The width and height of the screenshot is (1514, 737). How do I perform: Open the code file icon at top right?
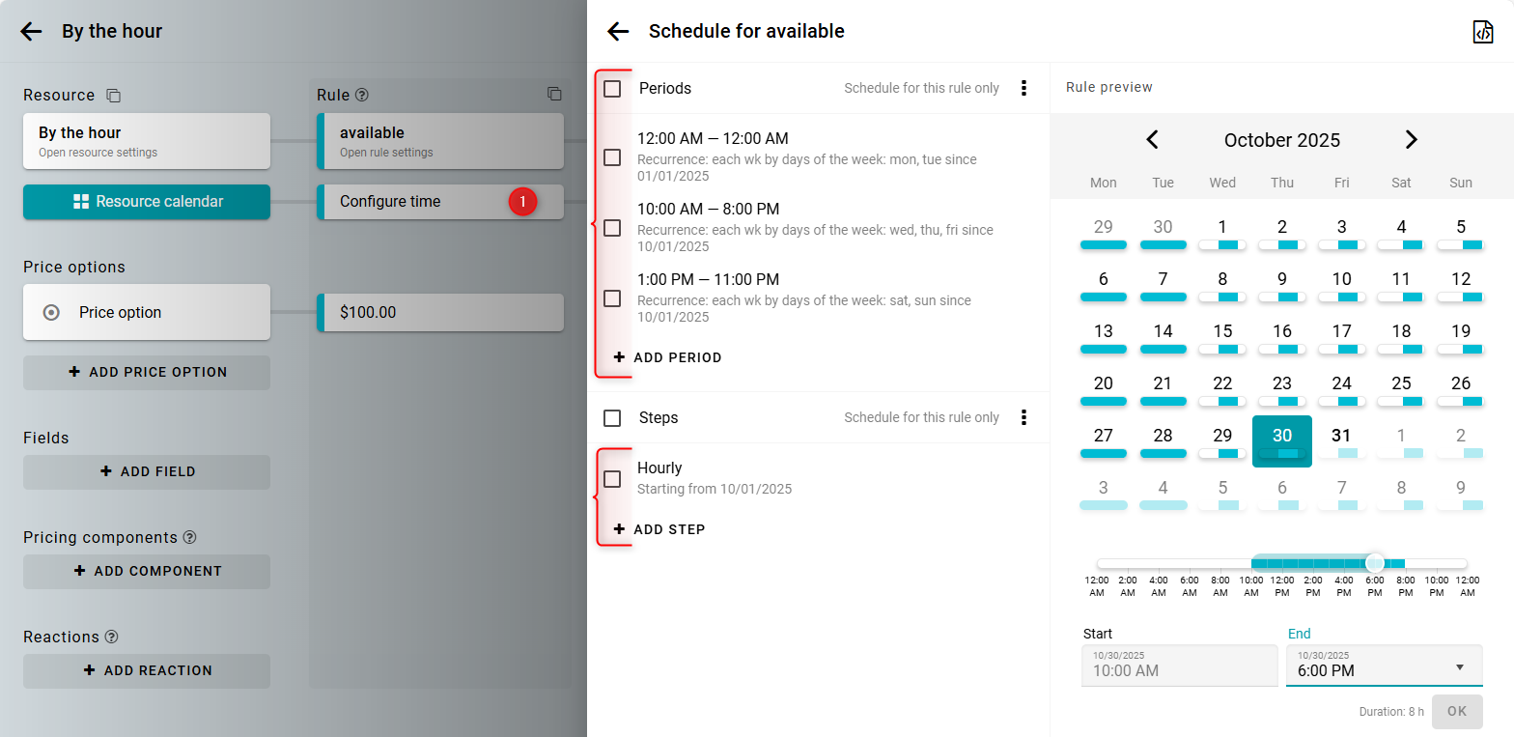point(1482,32)
